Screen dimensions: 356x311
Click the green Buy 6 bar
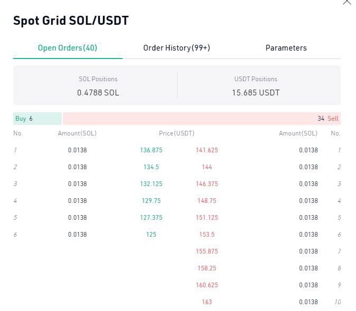point(38,119)
